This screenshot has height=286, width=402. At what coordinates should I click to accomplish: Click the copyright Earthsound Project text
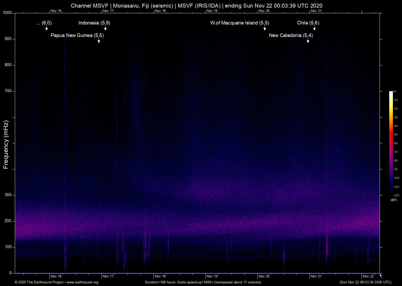(39, 282)
